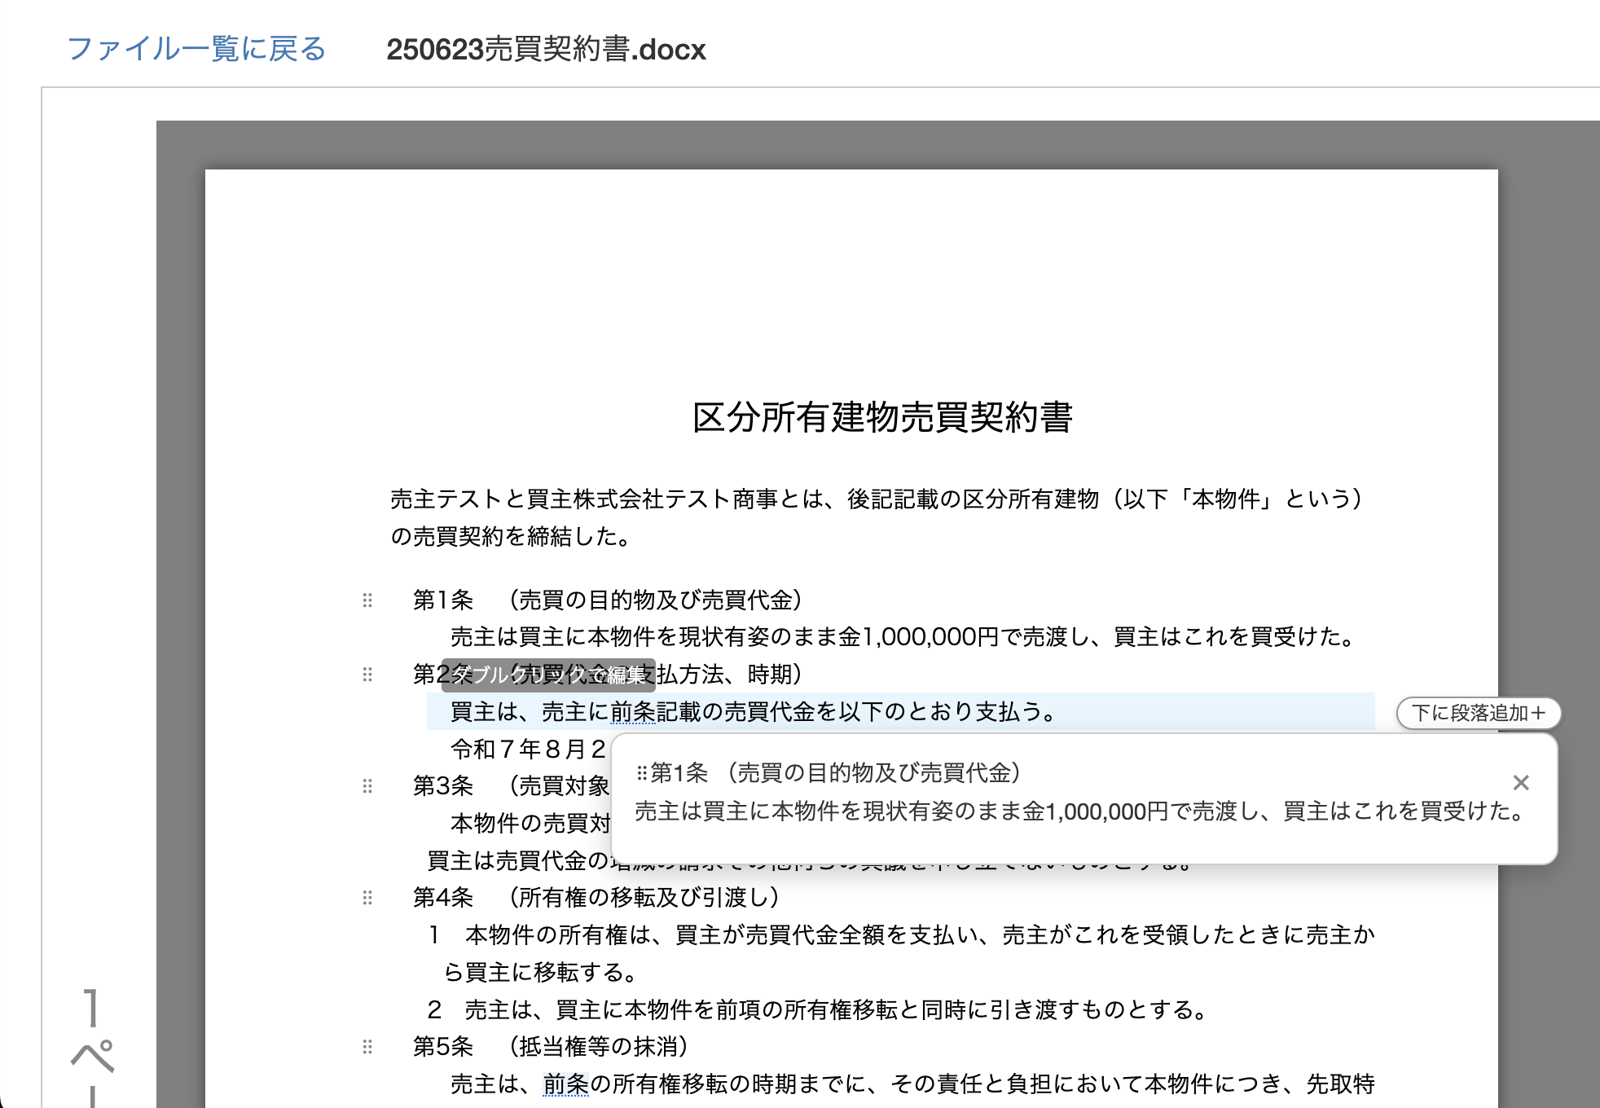Click the 第4条 (所有権の移転及び引渡し) heading
This screenshot has width=1600, height=1108.
[x=596, y=898]
